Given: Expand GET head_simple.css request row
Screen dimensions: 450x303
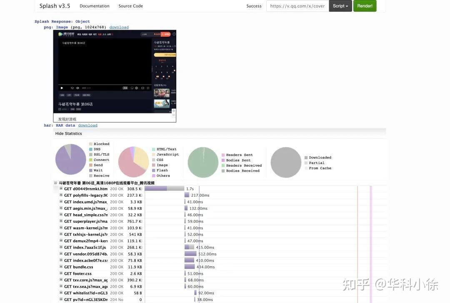Looking at the screenshot, I should pos(61,215).
